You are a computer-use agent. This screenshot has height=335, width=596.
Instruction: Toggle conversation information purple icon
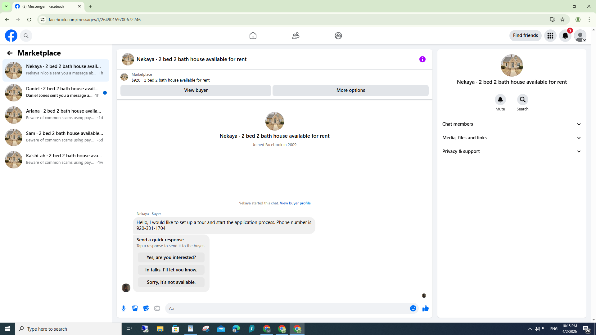coord(422,59)
